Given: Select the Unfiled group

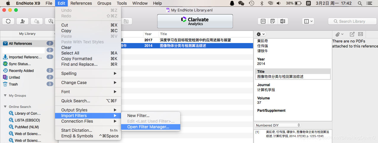Looking at the screenshot, I should pos(27,77).
